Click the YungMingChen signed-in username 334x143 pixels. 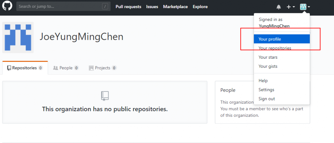[274, 26]
